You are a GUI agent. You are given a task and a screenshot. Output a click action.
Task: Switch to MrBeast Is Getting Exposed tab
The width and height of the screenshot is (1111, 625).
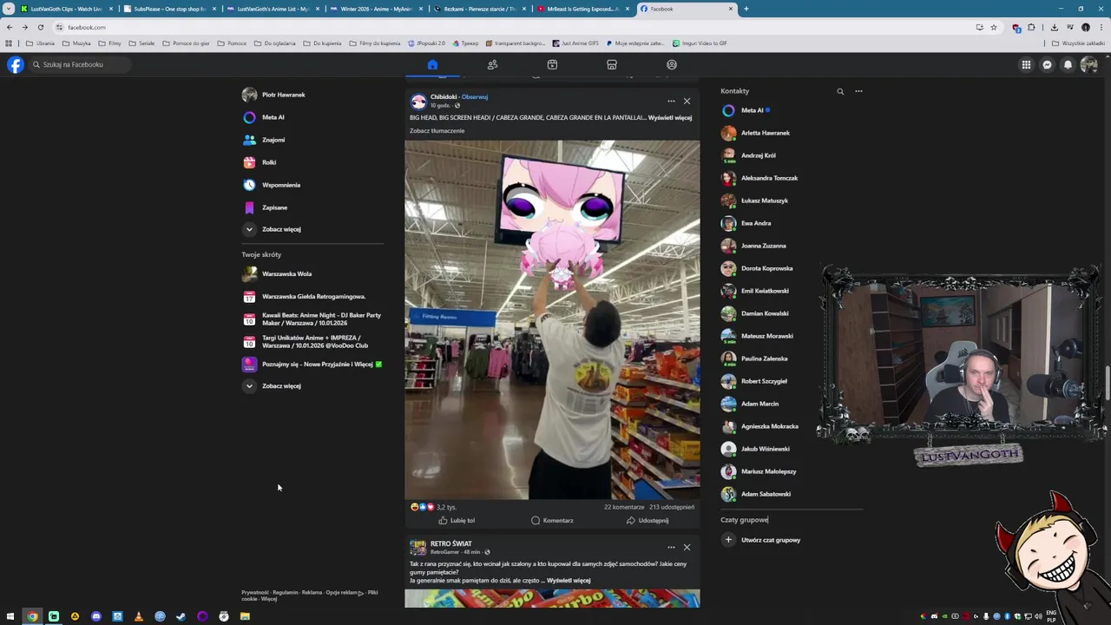pyautogui.click(x=582, y=9)
